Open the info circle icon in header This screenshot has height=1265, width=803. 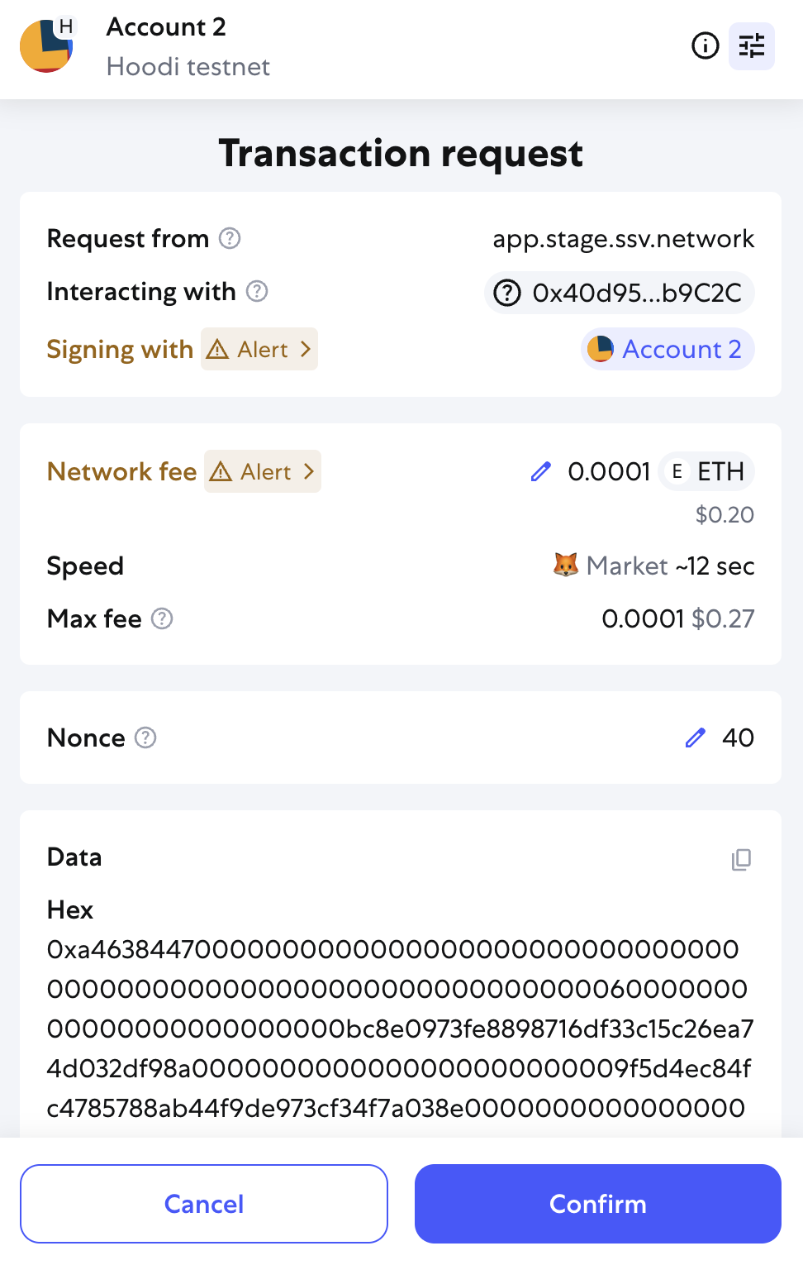pos(705,45)
